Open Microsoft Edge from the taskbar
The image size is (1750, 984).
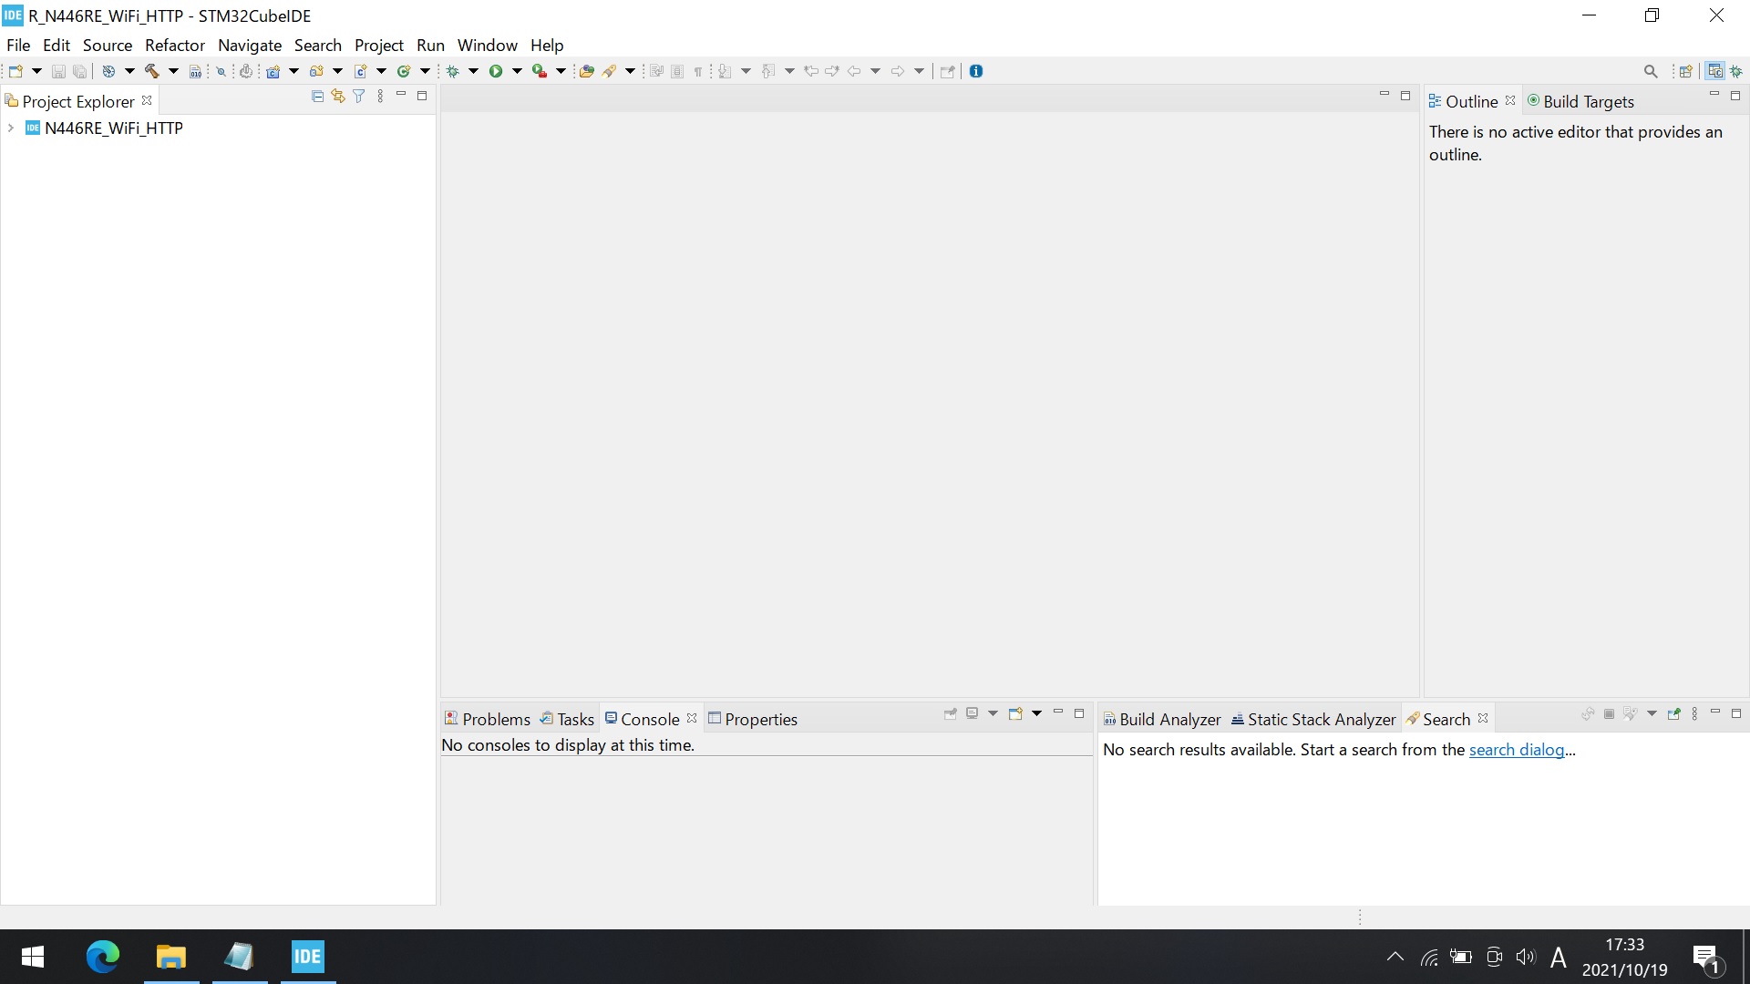pyautogui.click(x=102, y=957)
